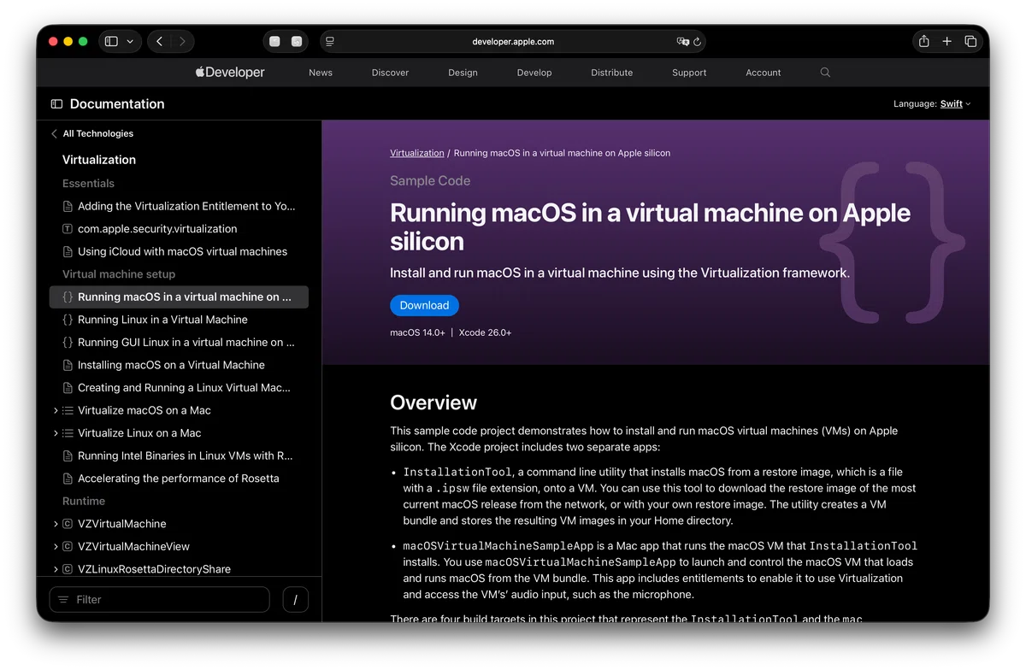Image resolution: width=1026 pixels, height=670 pixels.
Task: Select 'Running GUI Linux in a virtual machine on ...' row
Action: click(179, 342)
